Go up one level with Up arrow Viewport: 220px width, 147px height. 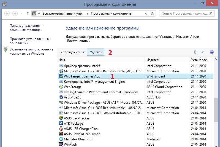(x=28, y=14)
